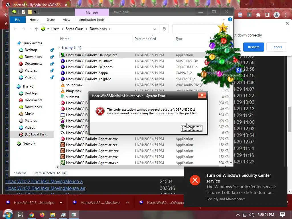Open Videos under Quick access
The height and width of the screenshot is (219, 292).
tap(30, 77)
